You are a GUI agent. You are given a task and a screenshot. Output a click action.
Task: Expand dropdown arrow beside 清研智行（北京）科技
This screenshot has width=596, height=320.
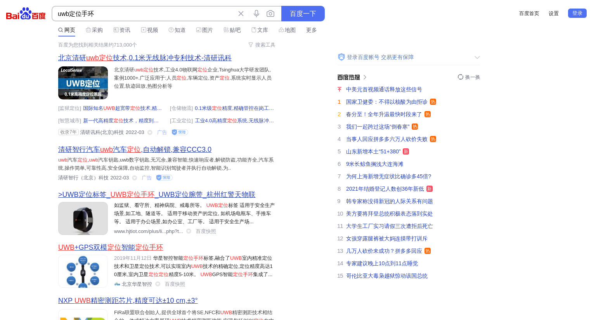pos(135,178)
